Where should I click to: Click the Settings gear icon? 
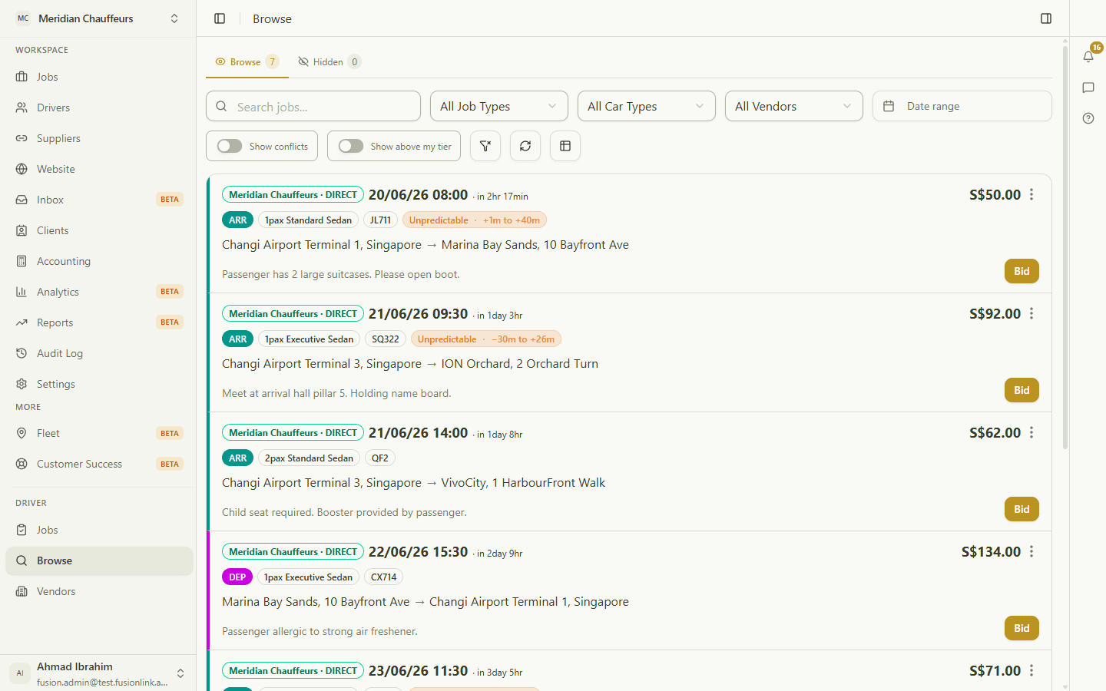pyautogui.click(x=22, y=384)
